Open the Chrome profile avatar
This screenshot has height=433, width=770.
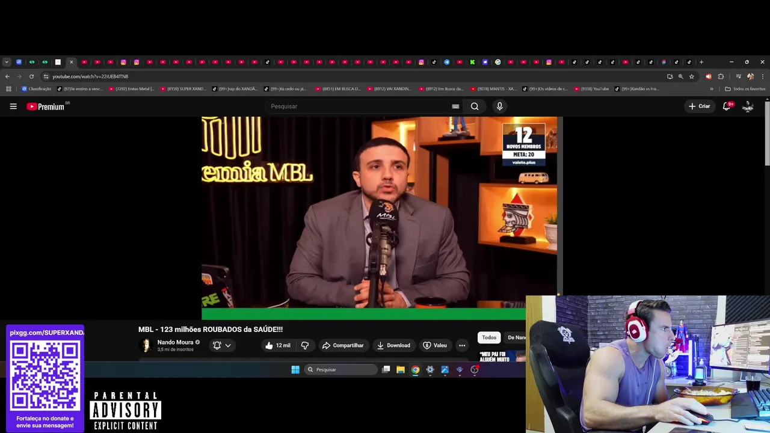tap(750, 76)
